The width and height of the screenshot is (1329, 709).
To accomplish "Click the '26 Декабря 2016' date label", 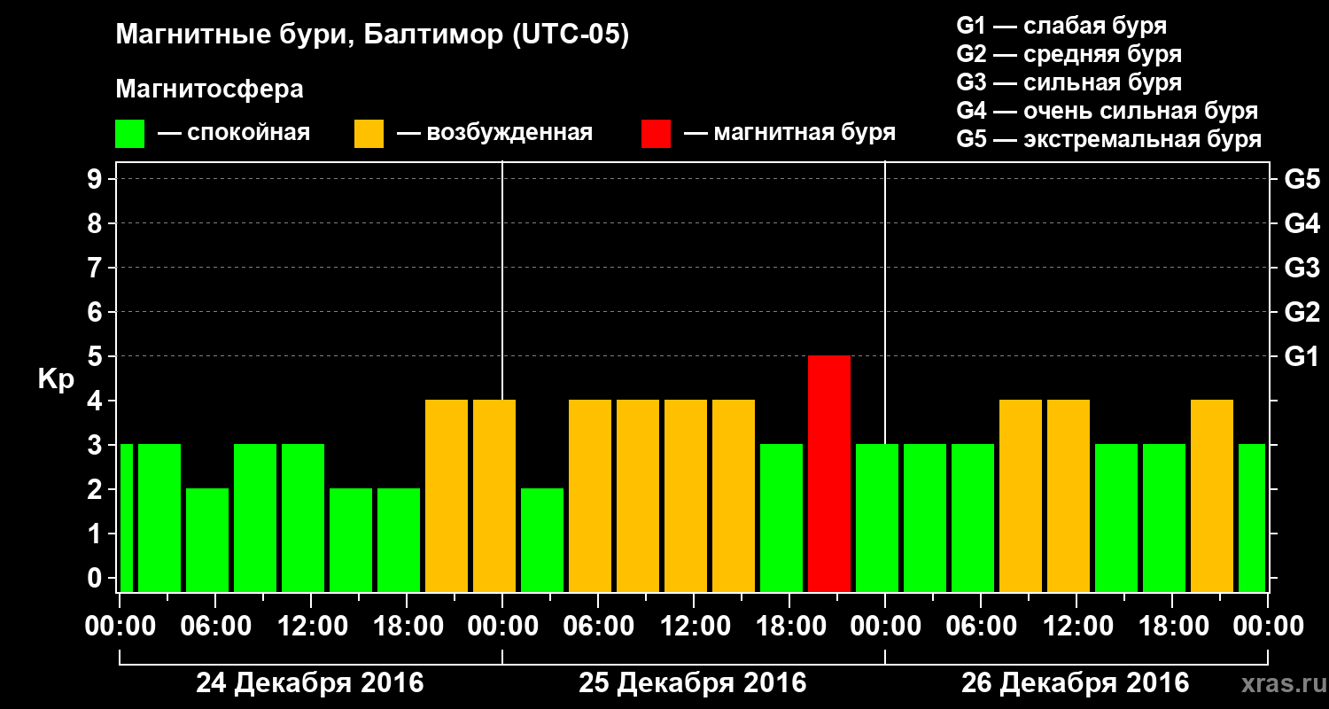I will coord(1076,683).
